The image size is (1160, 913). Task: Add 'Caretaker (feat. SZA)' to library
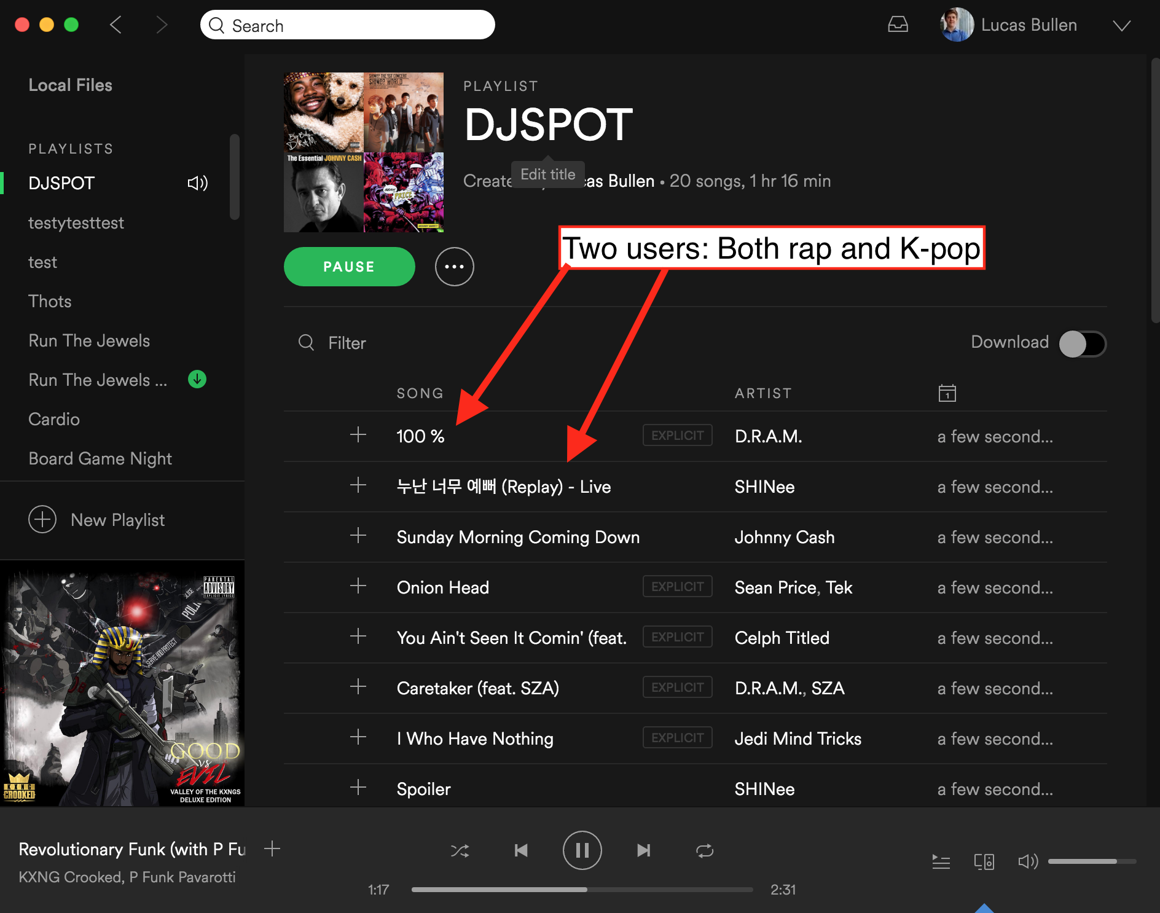click(x=358, y=688)
